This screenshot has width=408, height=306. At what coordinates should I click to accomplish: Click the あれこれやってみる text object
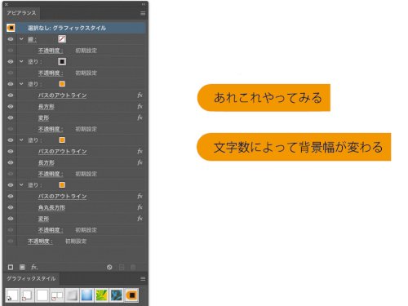(x=268, y=98)
